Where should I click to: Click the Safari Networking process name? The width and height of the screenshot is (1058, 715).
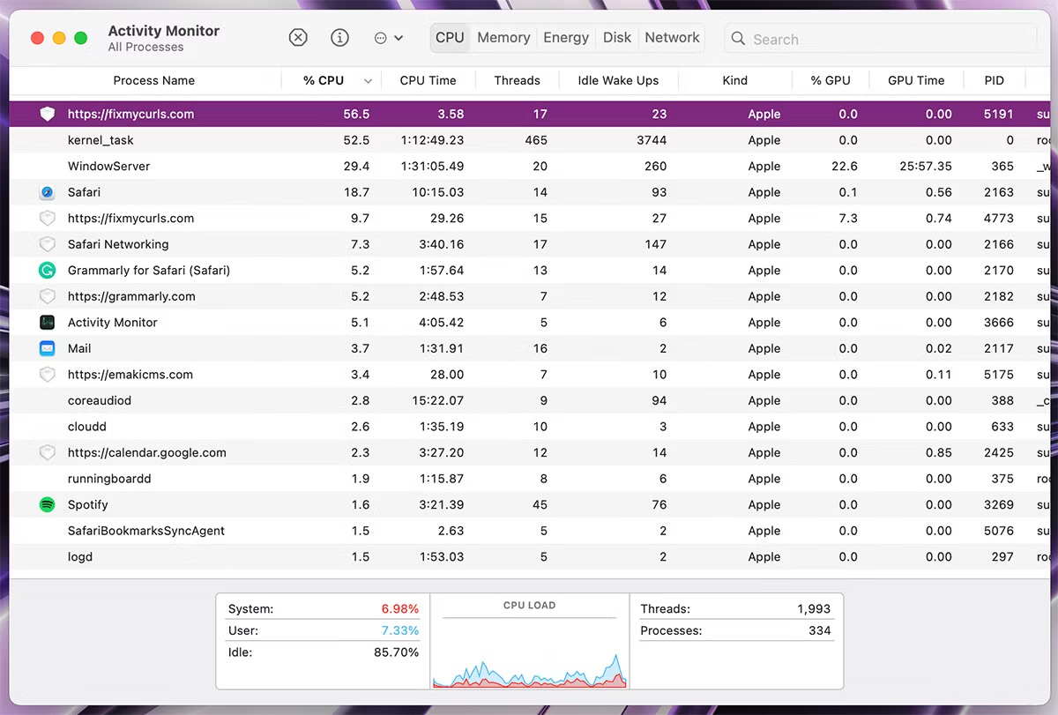(118, 244)
